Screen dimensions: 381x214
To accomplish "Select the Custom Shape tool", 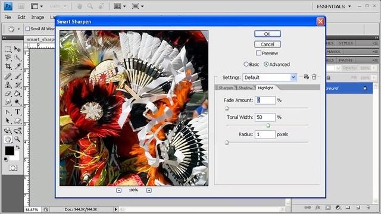I will click(x=17, y=121).
